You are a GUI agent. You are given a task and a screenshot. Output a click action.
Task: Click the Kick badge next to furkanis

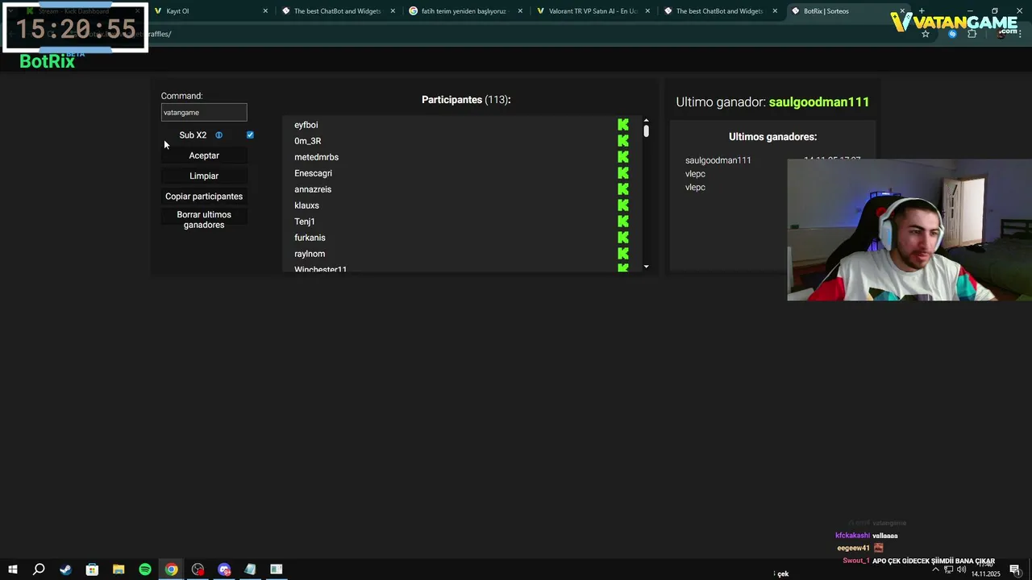point(623,238)
